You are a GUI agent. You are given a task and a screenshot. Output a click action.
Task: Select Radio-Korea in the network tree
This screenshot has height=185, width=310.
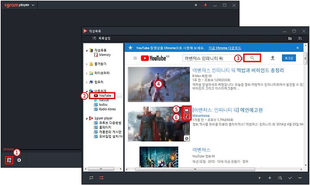[107, 109]
